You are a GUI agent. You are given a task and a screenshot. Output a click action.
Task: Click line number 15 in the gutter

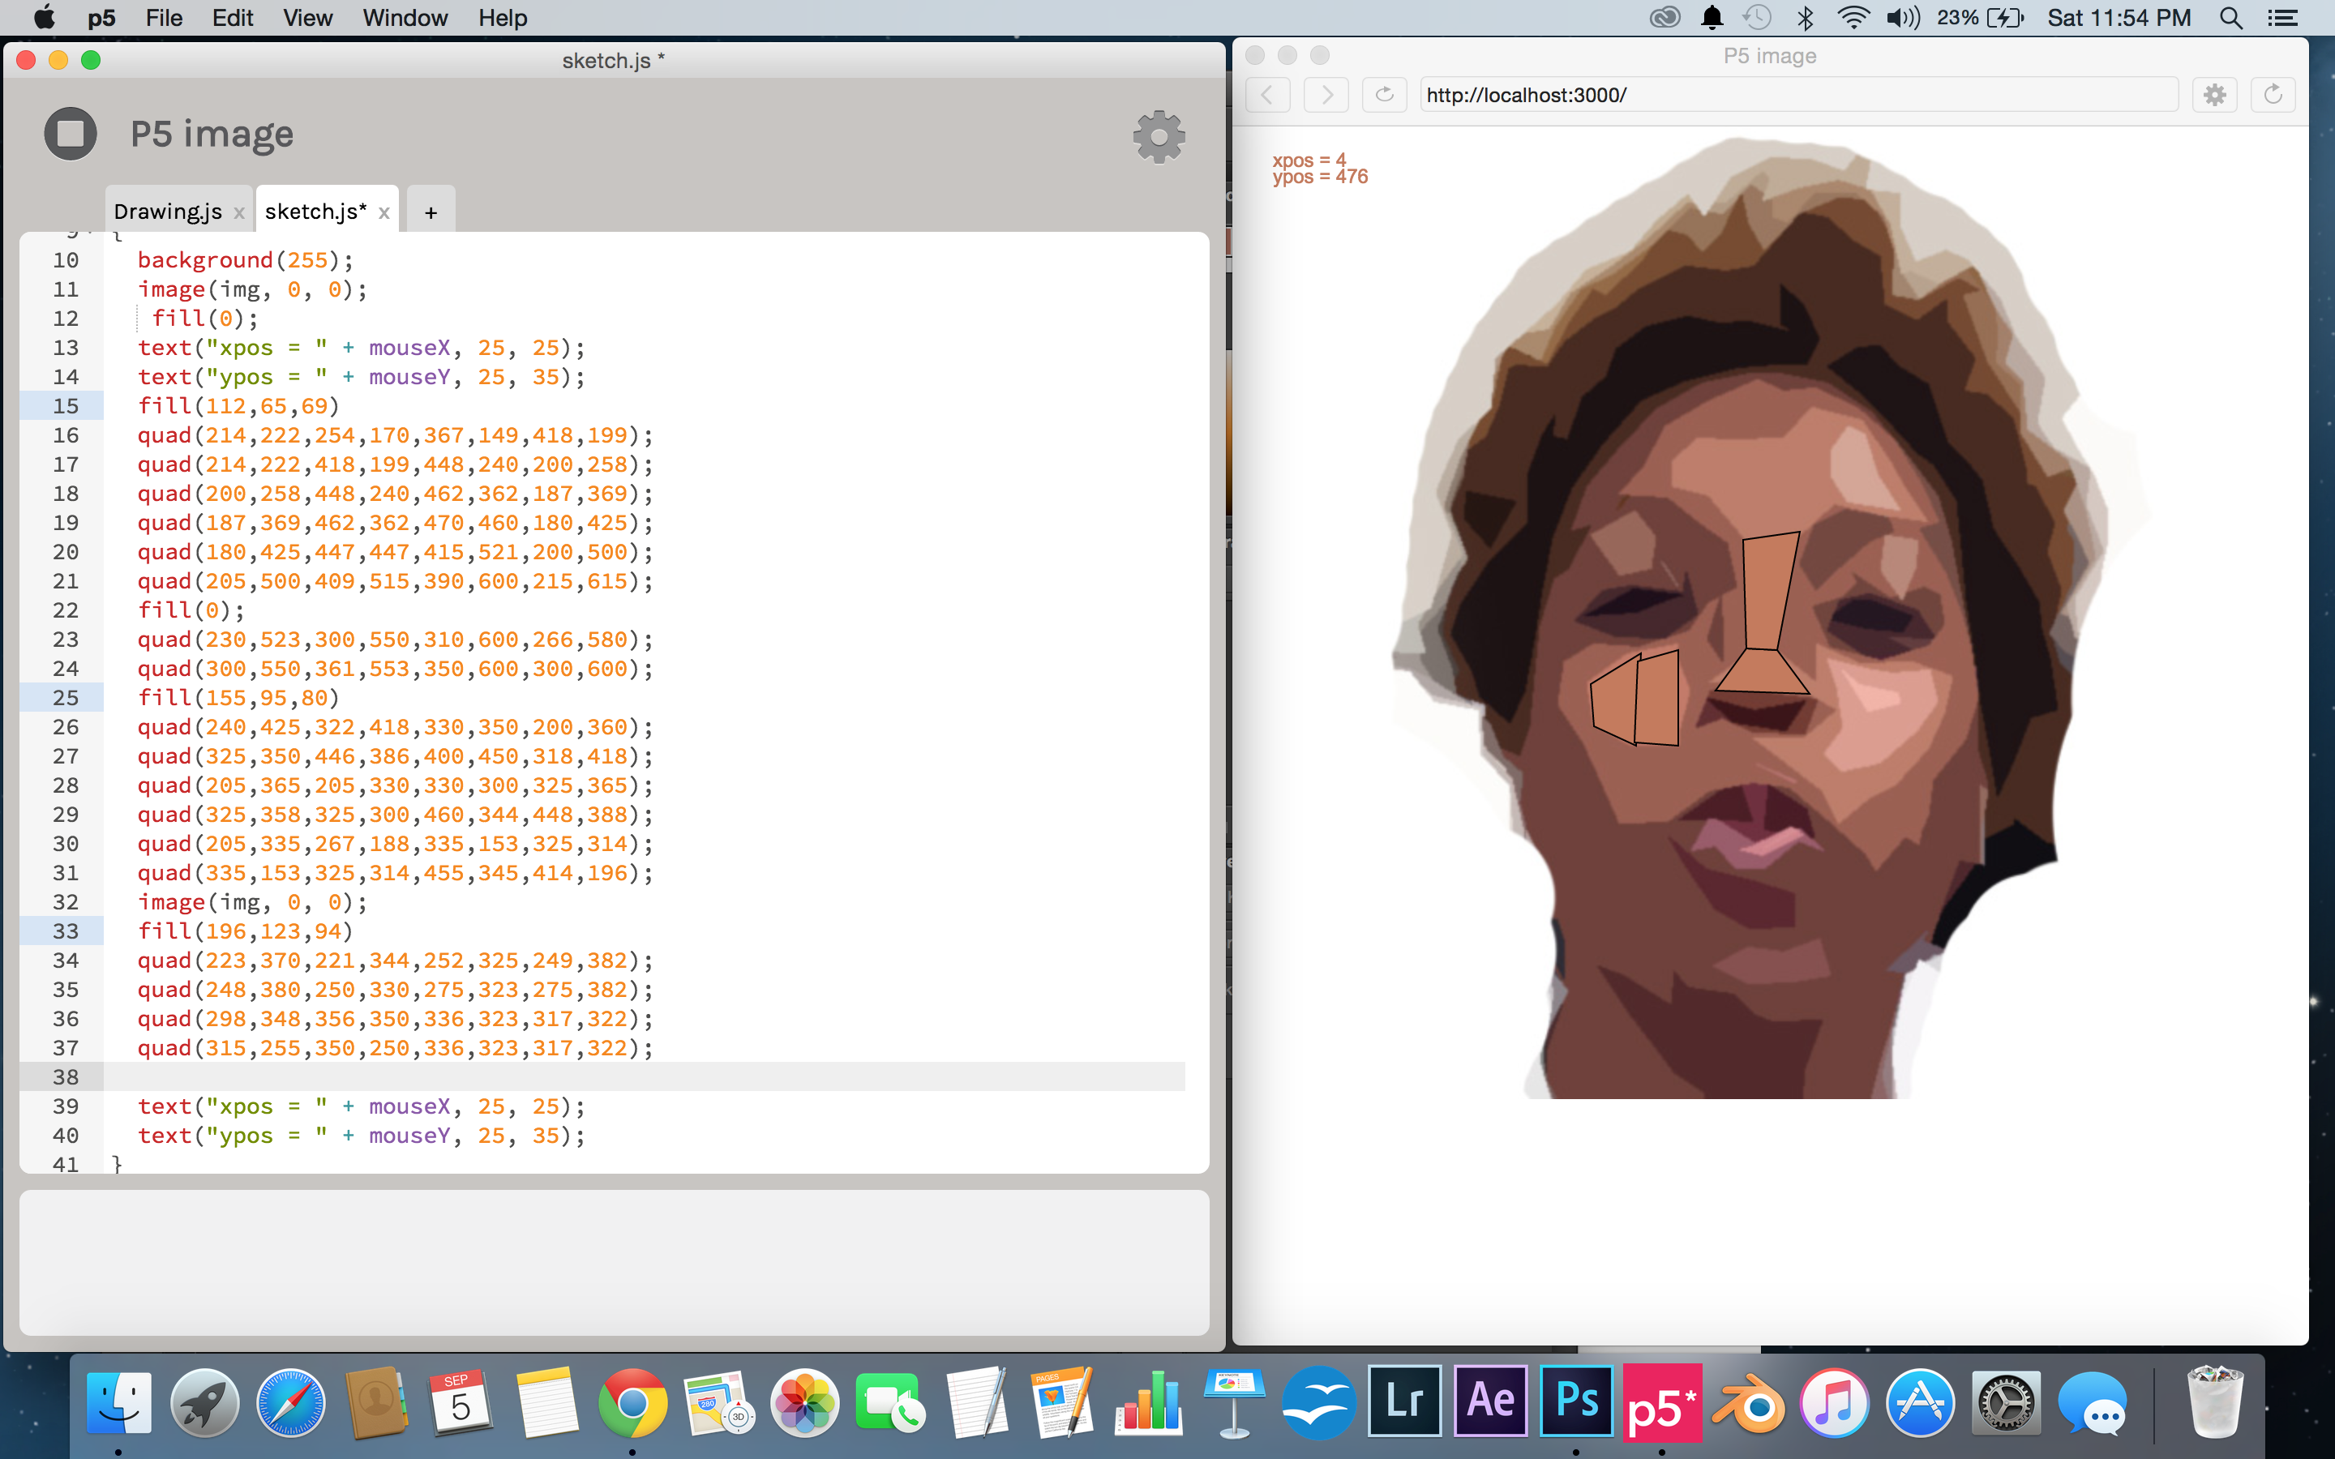[x=66, y=406]
